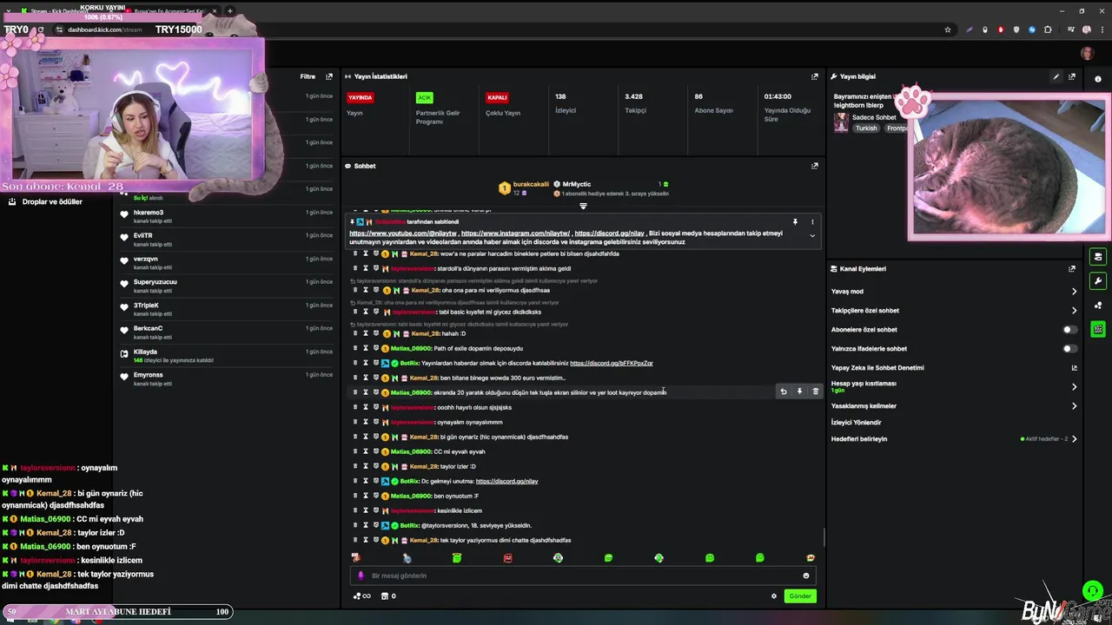Open the new tab plus button

point(229,10)
